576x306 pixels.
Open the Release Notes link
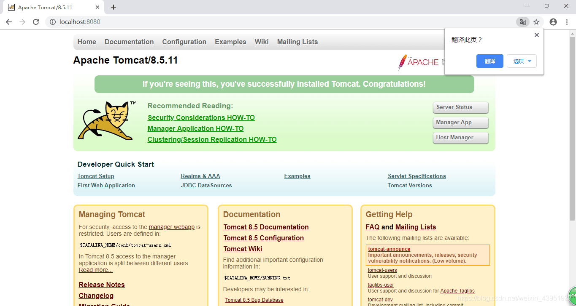tap(102, 285)
